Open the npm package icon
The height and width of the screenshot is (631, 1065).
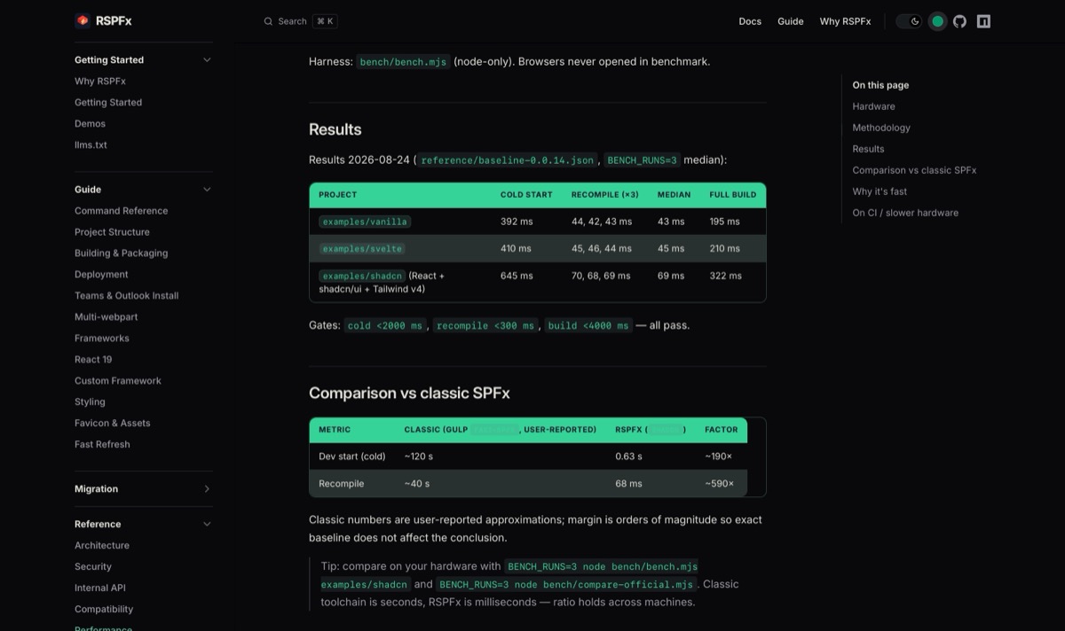pos(983,21)
